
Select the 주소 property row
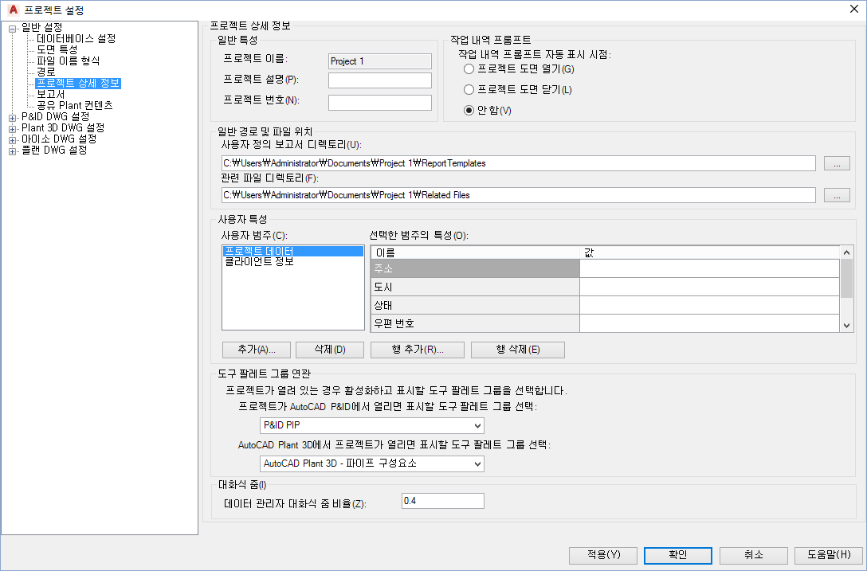pyautogui.click(x=475, y=268)
